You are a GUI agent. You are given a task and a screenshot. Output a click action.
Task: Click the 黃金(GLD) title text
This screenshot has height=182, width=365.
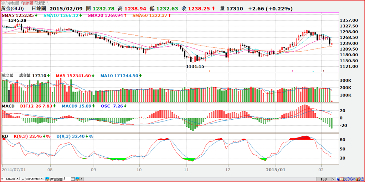coord(12,9)
